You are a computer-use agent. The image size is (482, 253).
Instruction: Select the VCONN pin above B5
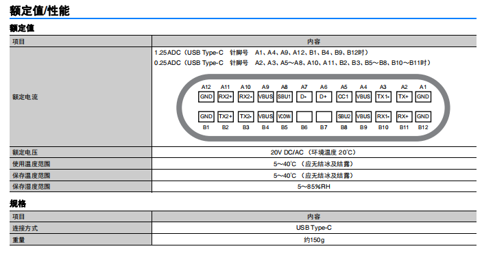point(285,116)
